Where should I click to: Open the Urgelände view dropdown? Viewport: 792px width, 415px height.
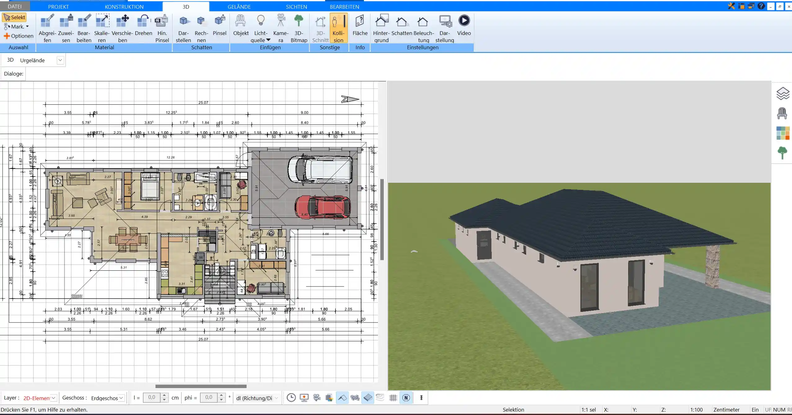point(60,60)
